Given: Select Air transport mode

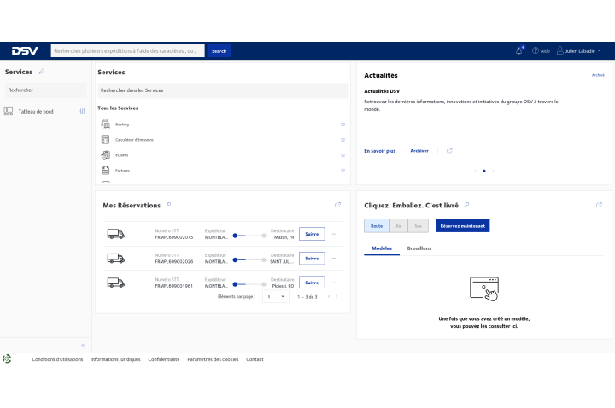Looking at the screenshot, I should pyautogui.click(x=399, y=225).
